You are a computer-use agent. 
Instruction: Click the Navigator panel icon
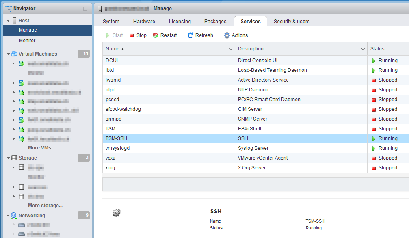9,9
